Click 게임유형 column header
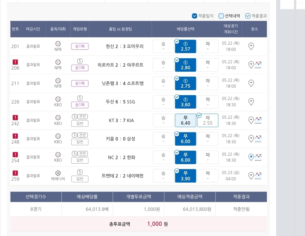 [80, 29]
